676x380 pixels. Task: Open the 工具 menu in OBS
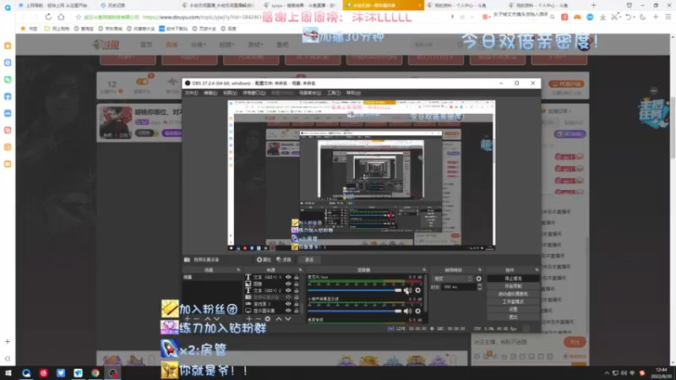(334, 93)
